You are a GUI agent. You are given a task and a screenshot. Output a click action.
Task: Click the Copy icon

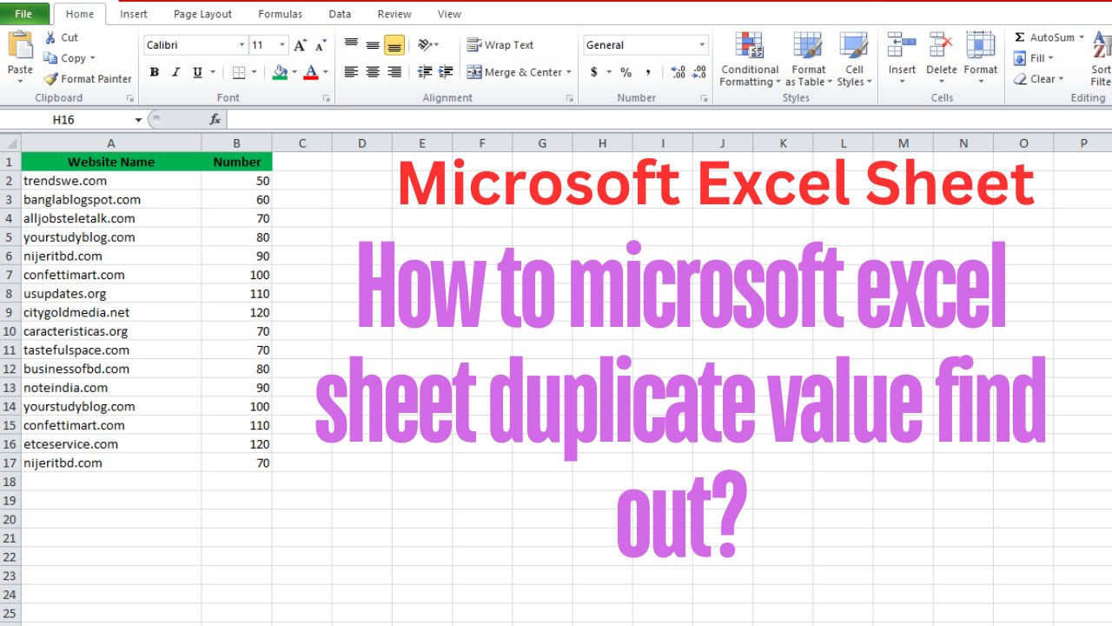click(50, 58)
